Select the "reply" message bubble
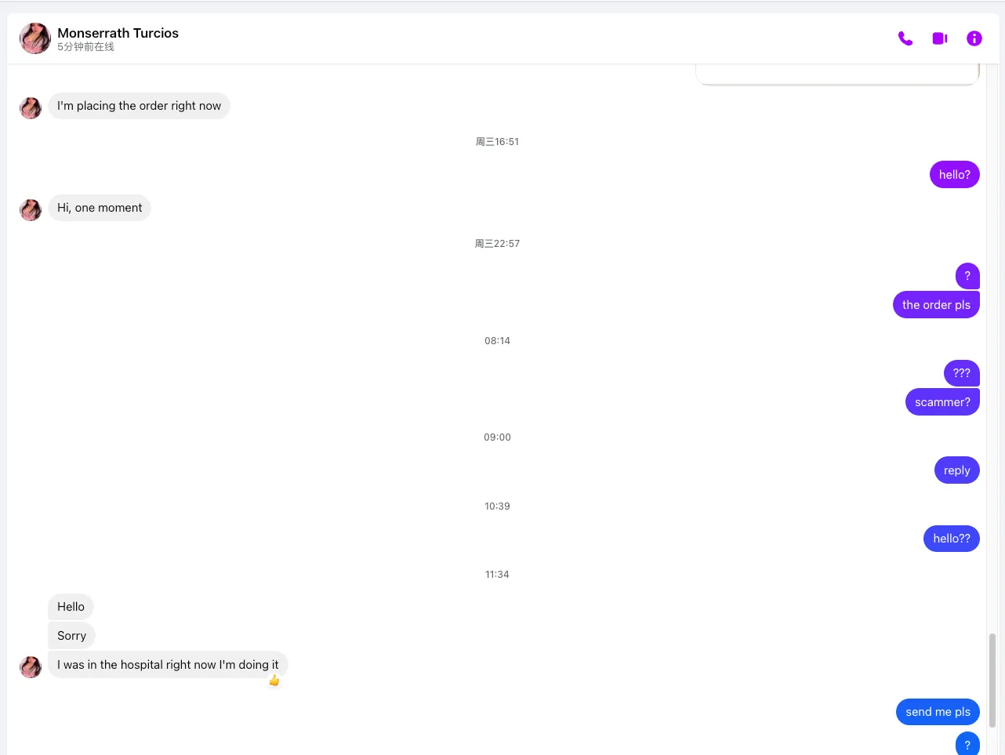The width and height of the screenshot is (1005, 755). tap(957, 470)
